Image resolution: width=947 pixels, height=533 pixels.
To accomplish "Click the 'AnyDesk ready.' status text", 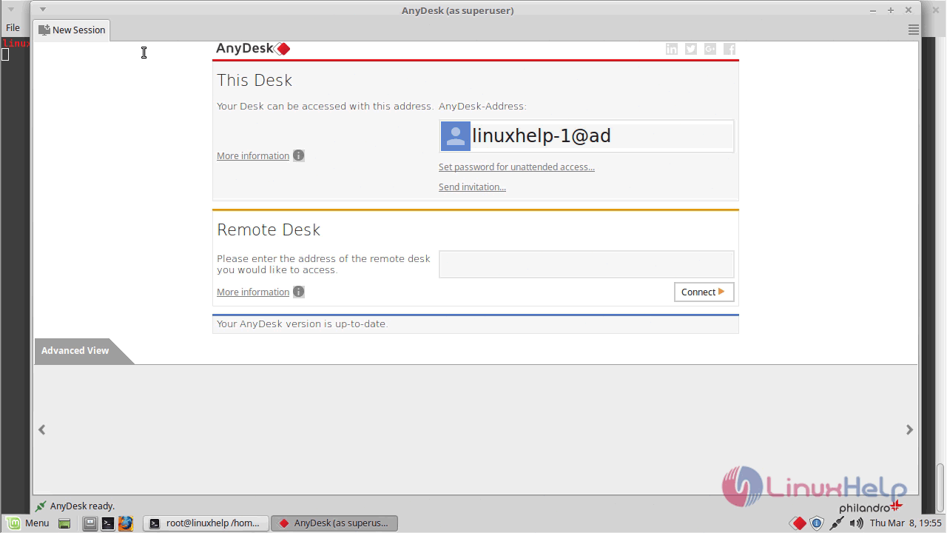I will (82, 506).
